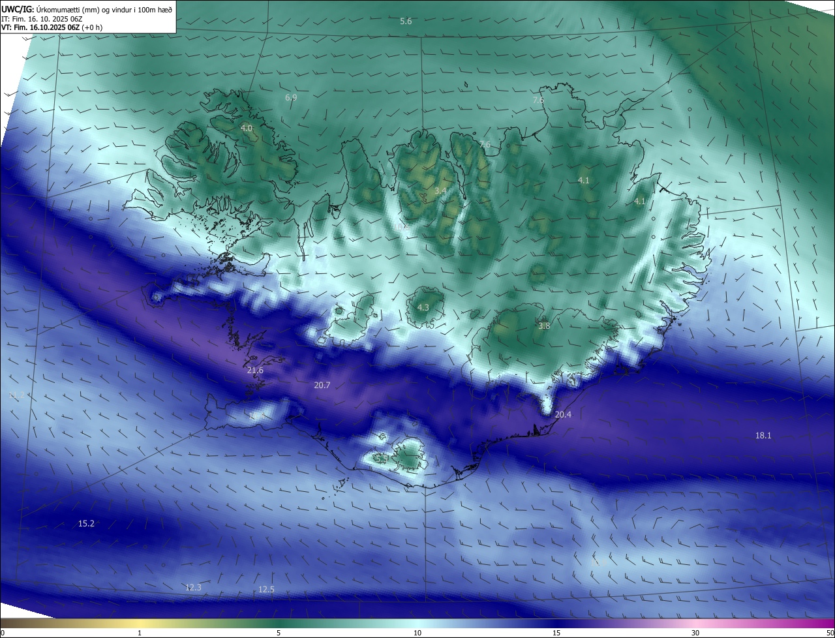Click the 3.8 value label on the map

click(544, 326)
